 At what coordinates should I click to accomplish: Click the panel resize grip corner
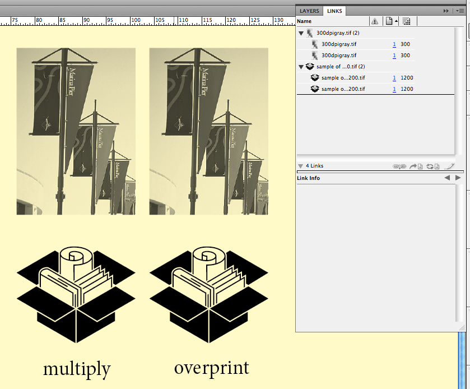pos(462,328)
